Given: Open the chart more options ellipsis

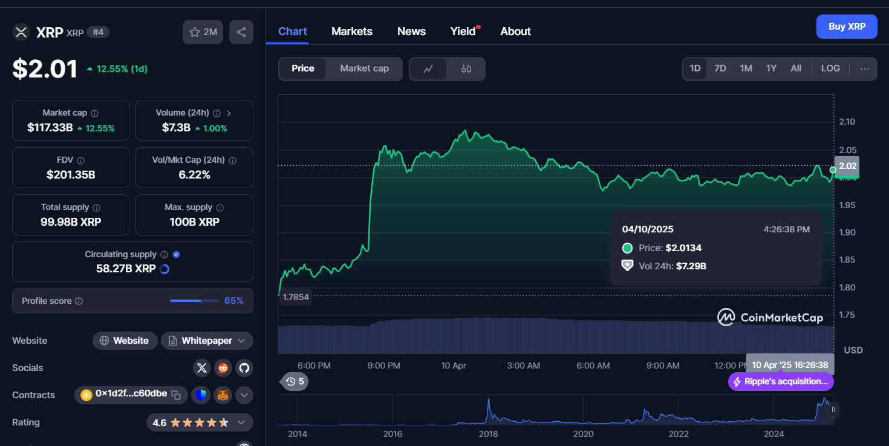Looking at the screenshot, I should click(865, 69).
